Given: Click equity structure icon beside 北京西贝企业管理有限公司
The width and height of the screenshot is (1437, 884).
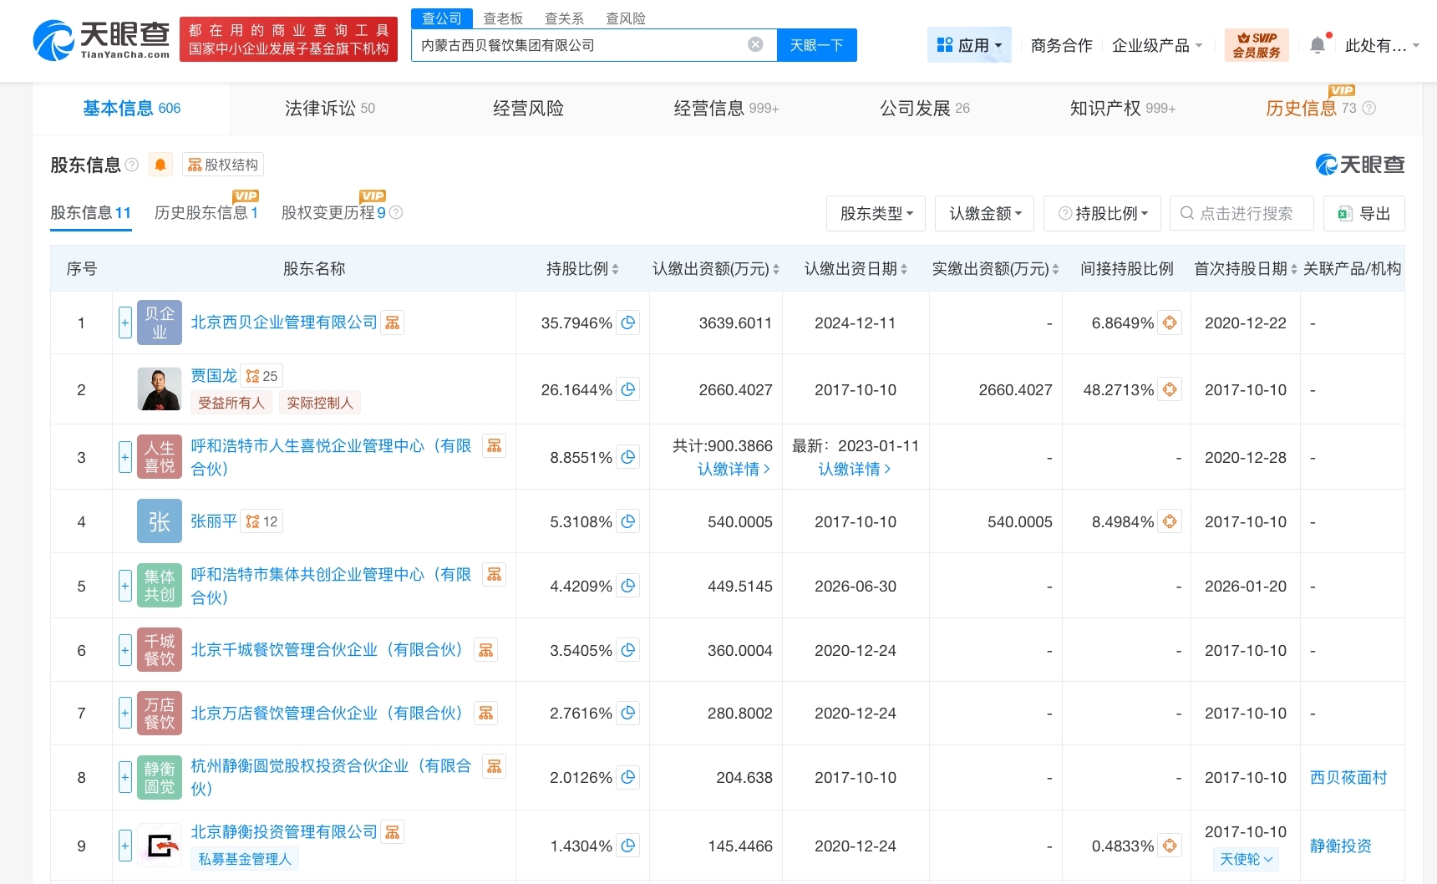Looking at the screenshot, I should click(x=393, y=323).
